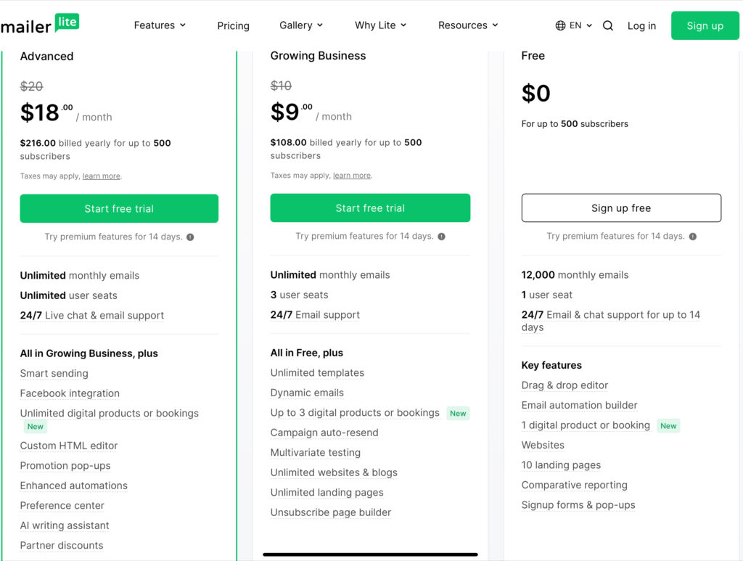
Task: Click the MailerLite logo
Action: coord(40,22)
